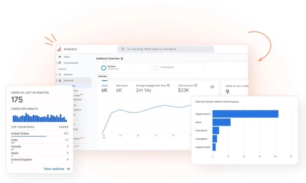This screenshot has width=306, height=183.
Task: Click the Organic Search bar
Action: 245,114
